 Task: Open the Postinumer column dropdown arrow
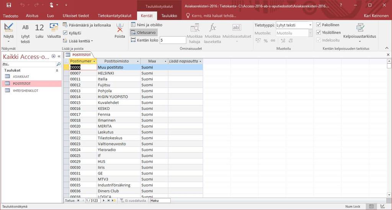click(94, 61)
